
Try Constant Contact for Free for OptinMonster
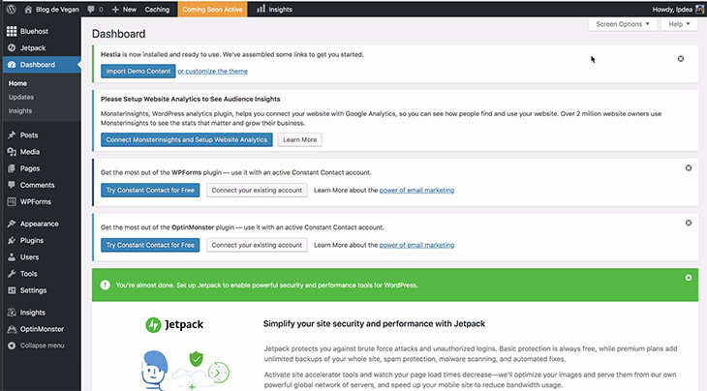[150, 245]
